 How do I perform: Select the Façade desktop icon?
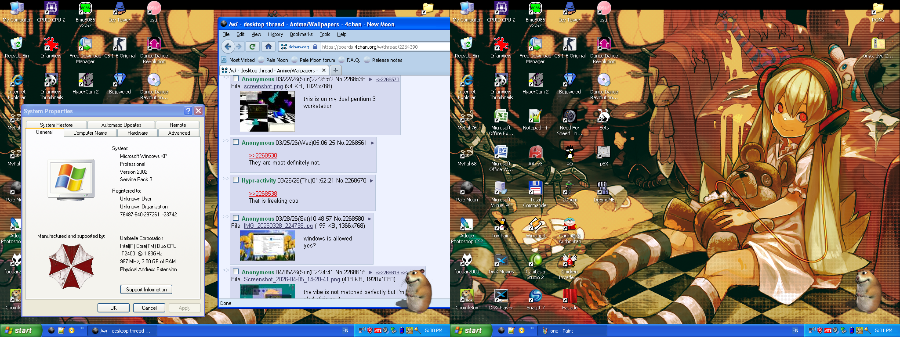pos(570,300)
